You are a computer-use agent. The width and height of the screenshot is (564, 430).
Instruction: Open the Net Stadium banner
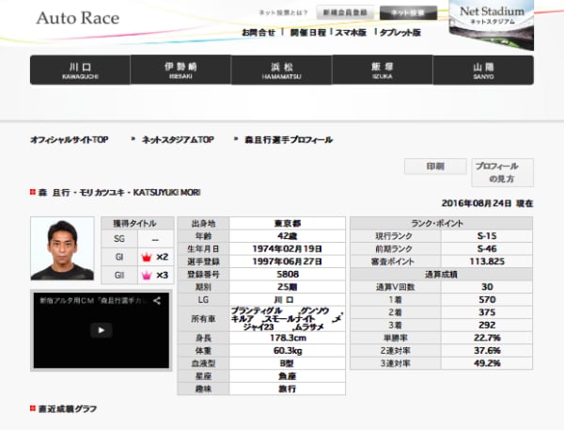pos(491,24)
